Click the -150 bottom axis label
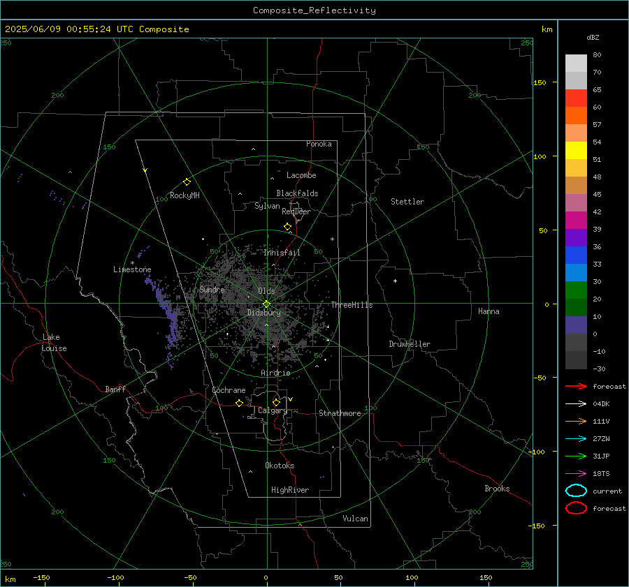The width and height of the screenshot is (629, 587). click(41, 577)
